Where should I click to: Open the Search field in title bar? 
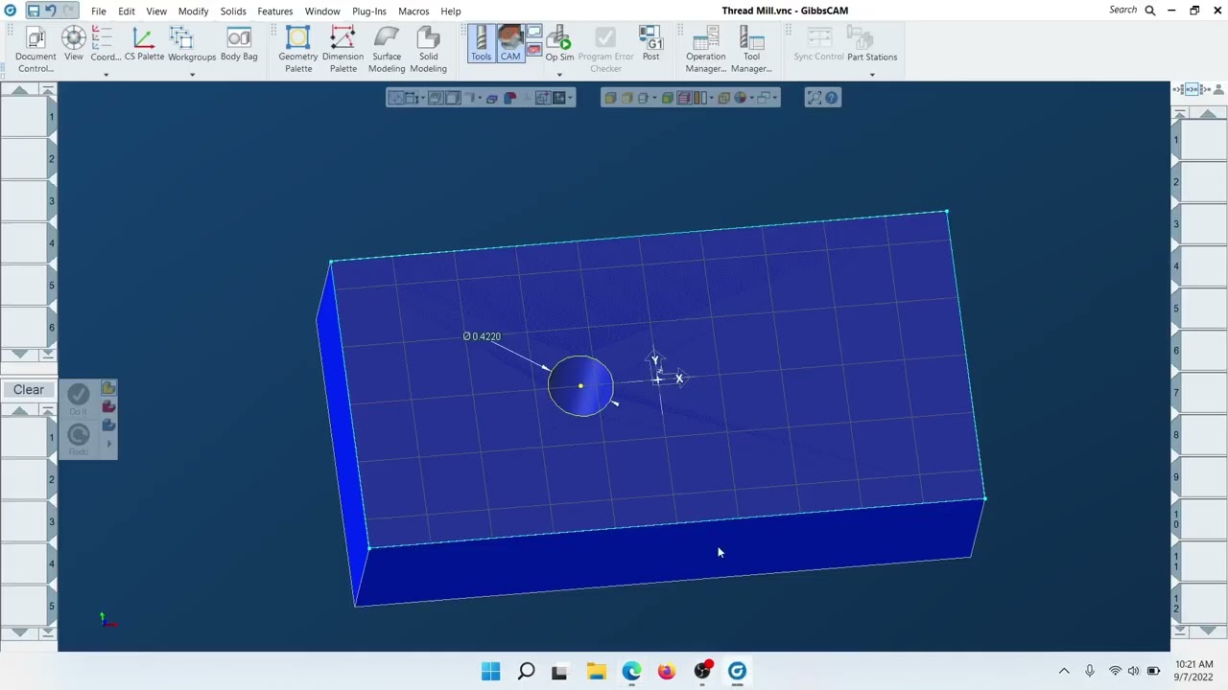pos(1132,11)
